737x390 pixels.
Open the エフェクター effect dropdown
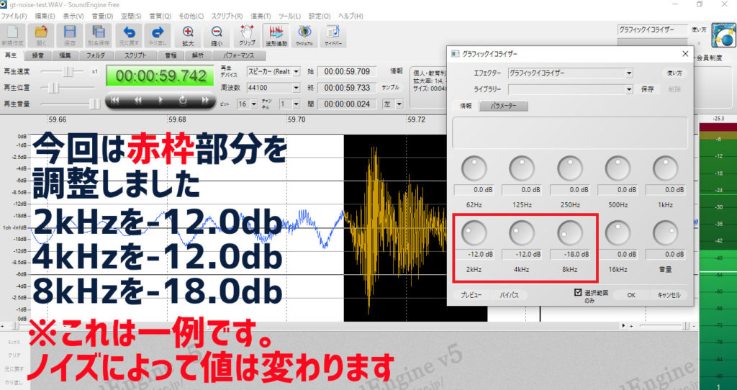(629, 73)
